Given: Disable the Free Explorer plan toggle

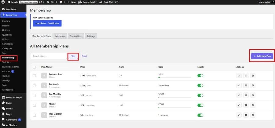Looking at the screenshot, I should 200,115.
